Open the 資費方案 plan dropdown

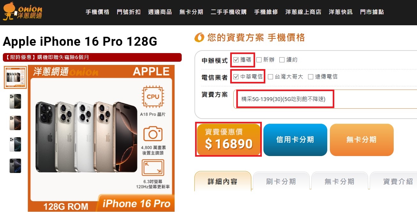[325, 99]
